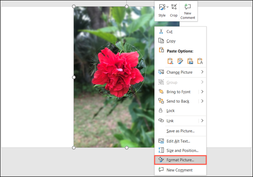This screenshot has width=253, height=177.
Task: Open Edit Alt Text option
Action: click(x=178, y=141)
